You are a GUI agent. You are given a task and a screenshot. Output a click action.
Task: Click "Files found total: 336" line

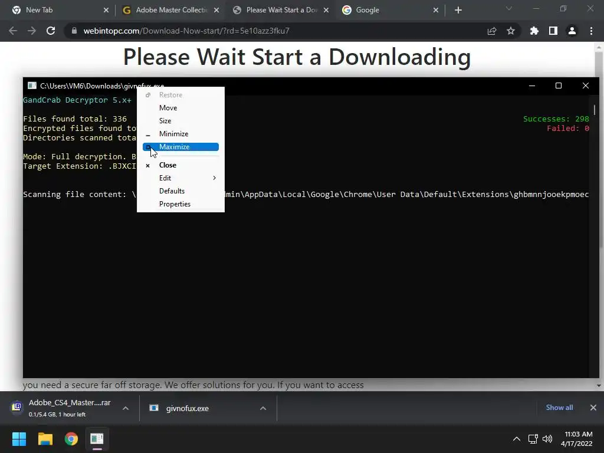click(75, 119)
